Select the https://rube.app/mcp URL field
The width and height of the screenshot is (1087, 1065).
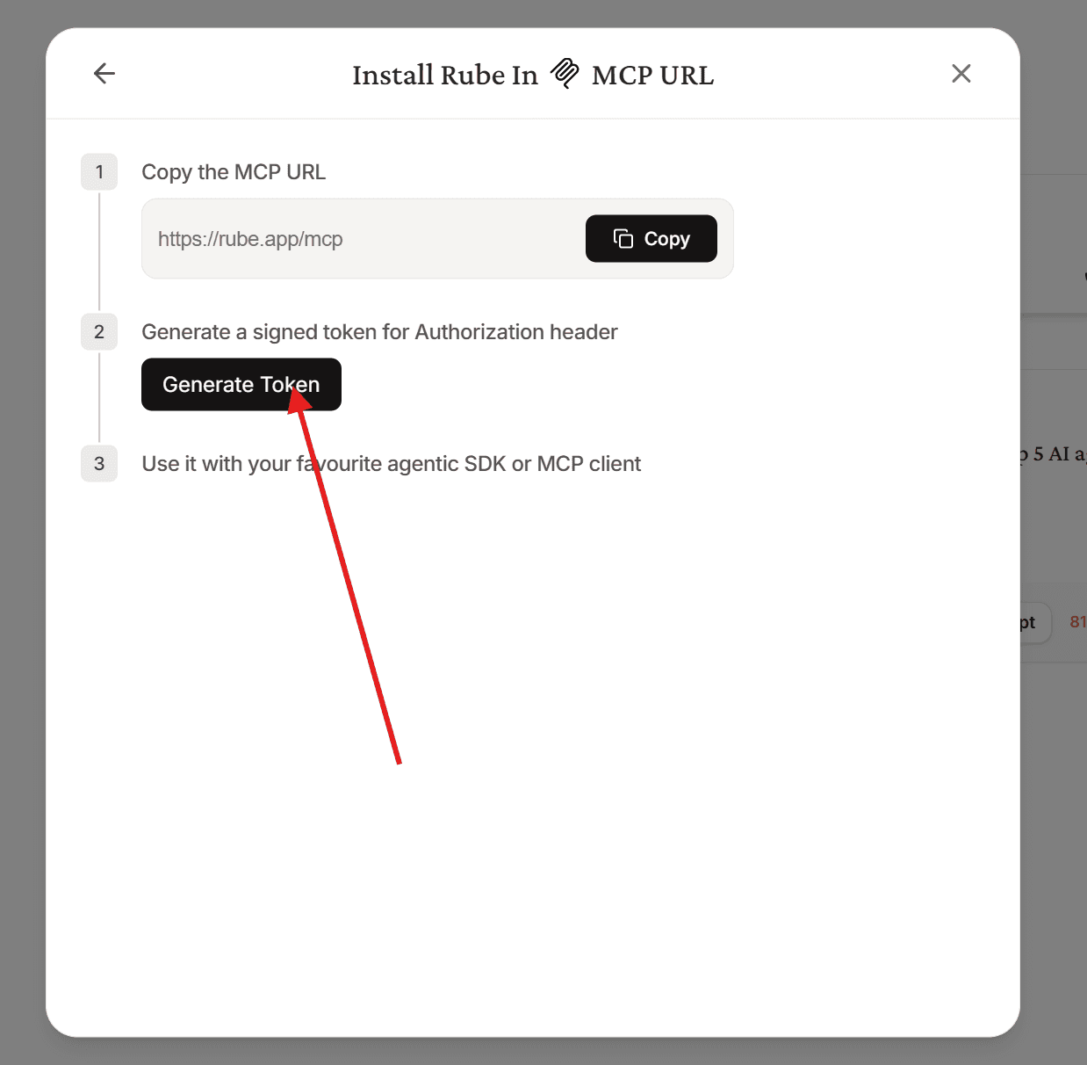[x=437, y=239]
